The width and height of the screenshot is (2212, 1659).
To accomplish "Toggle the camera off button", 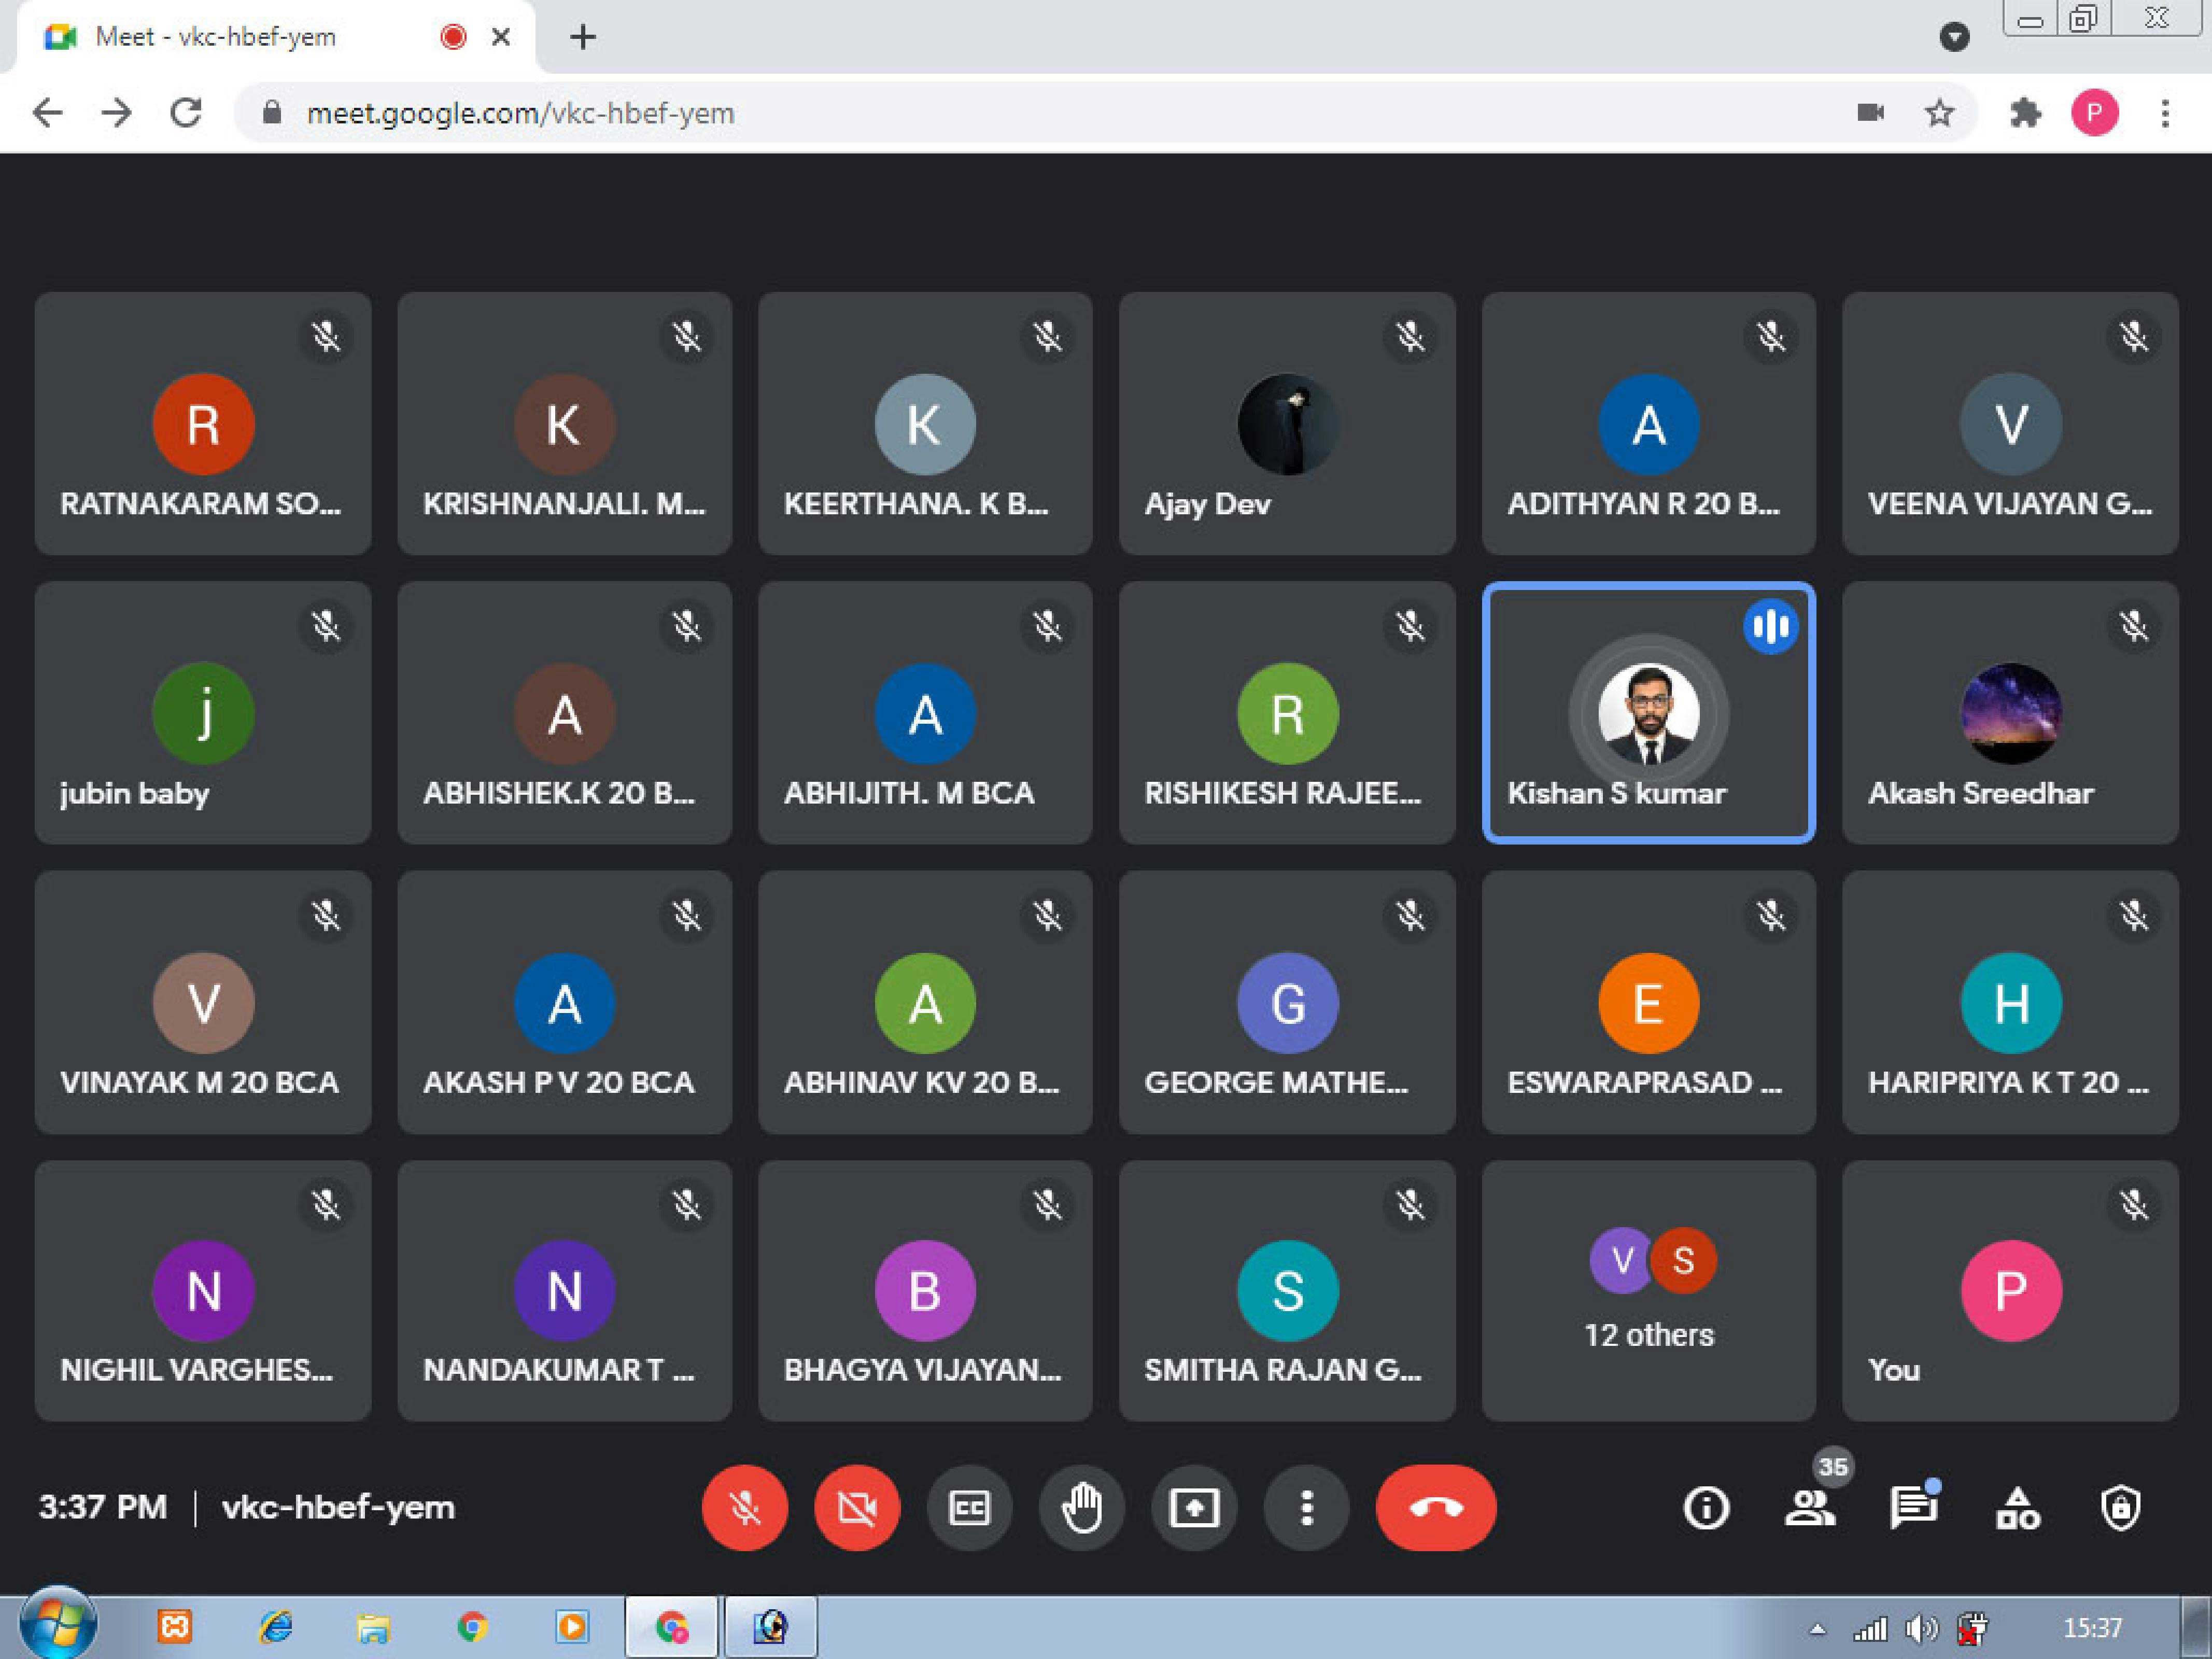I will [x=857, y=1507].
